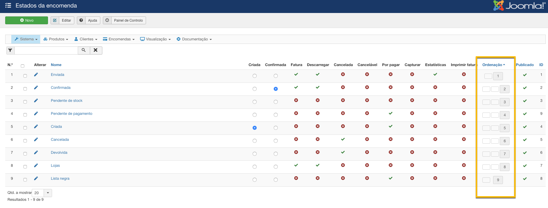Viewport: 548px width, 208px height.
Task: Open the Devolvida status link
Action: coord(59,153)
